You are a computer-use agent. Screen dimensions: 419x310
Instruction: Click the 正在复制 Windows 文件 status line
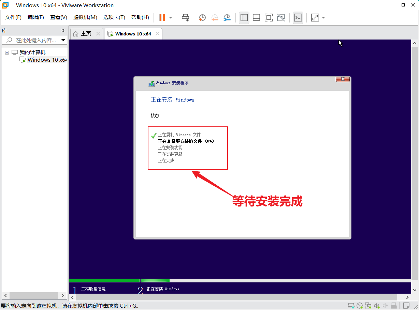click(179, 135)
